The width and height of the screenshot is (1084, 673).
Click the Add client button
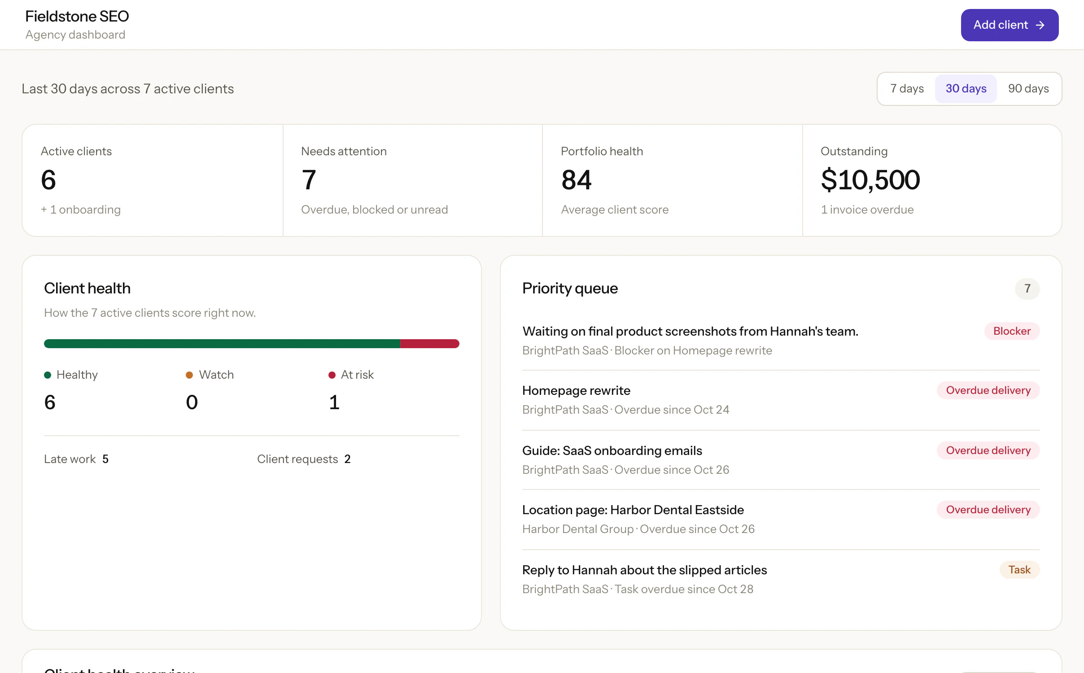click(x=1010, y=25)
